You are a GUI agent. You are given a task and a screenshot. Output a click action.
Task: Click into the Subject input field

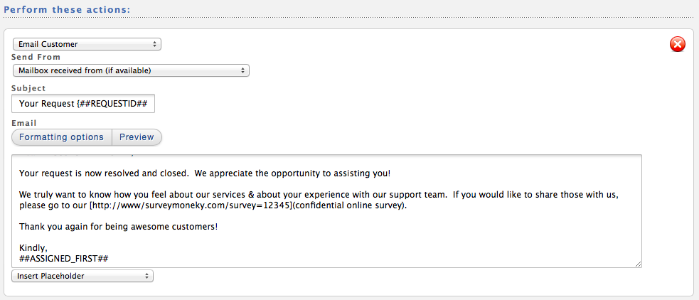pos(83,103)
